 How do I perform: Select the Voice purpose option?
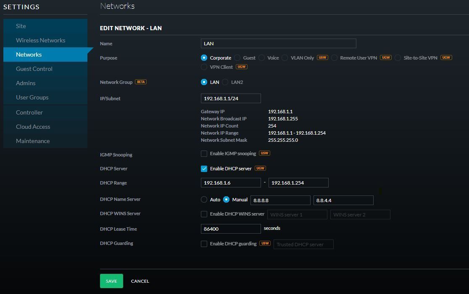click(262, 58)
